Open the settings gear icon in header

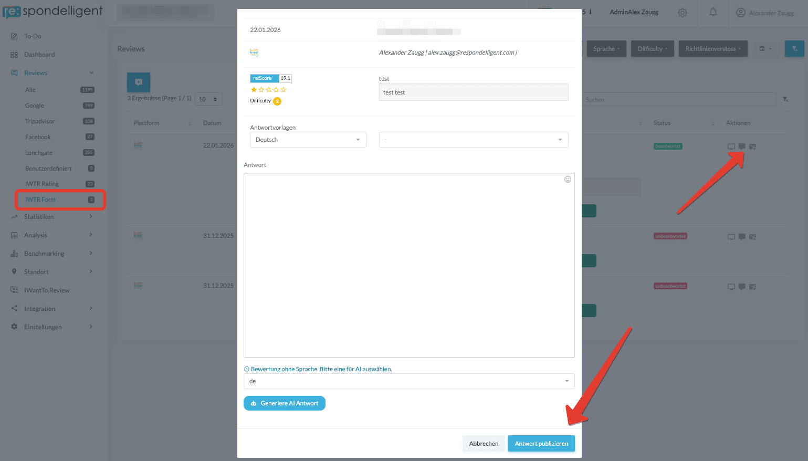682,13
